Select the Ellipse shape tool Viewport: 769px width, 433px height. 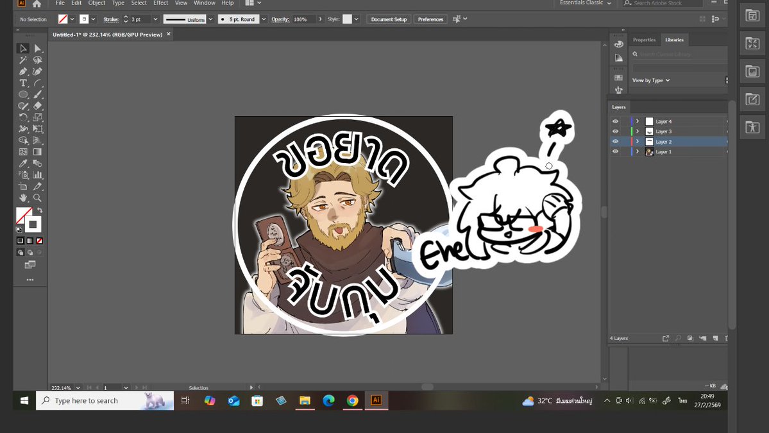click(x=22, y=94)
